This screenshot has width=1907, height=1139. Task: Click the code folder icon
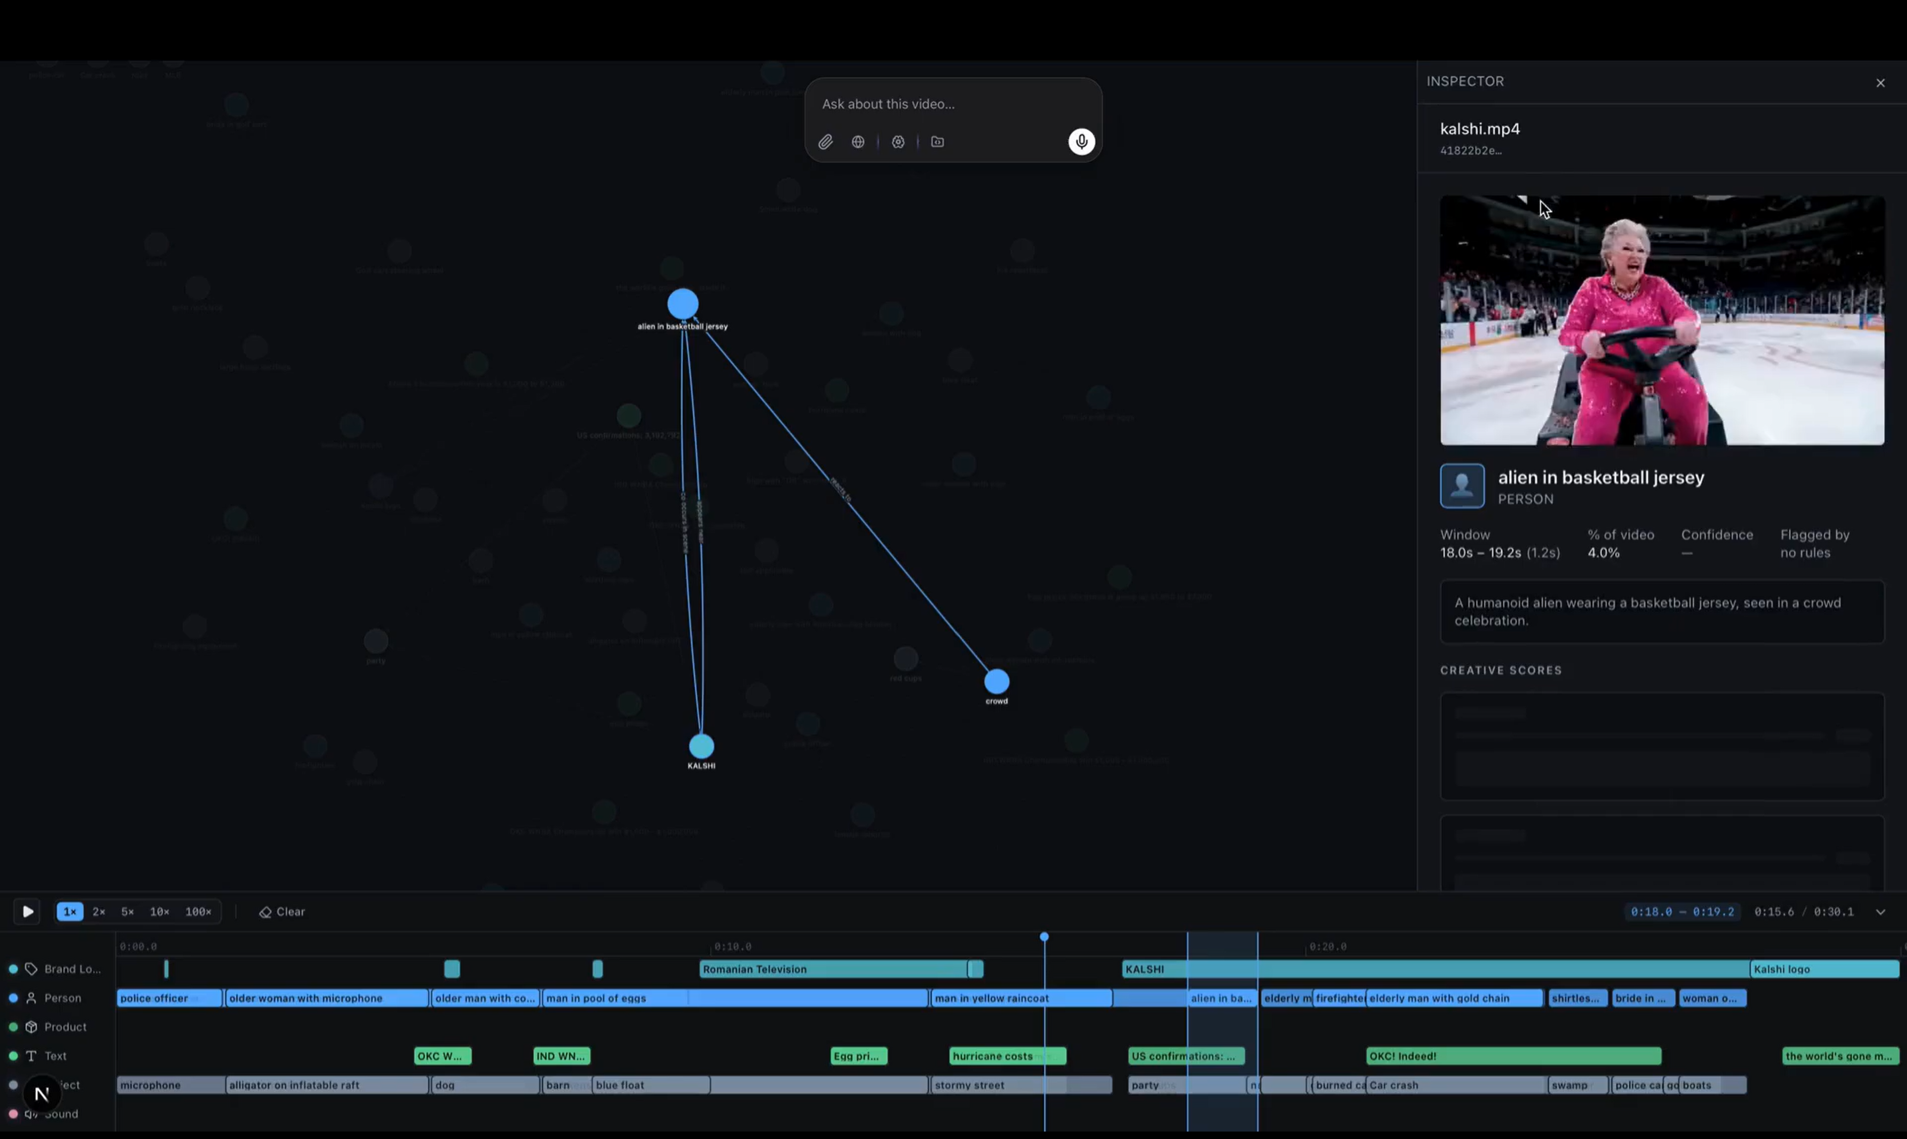[x=937, y=142]
